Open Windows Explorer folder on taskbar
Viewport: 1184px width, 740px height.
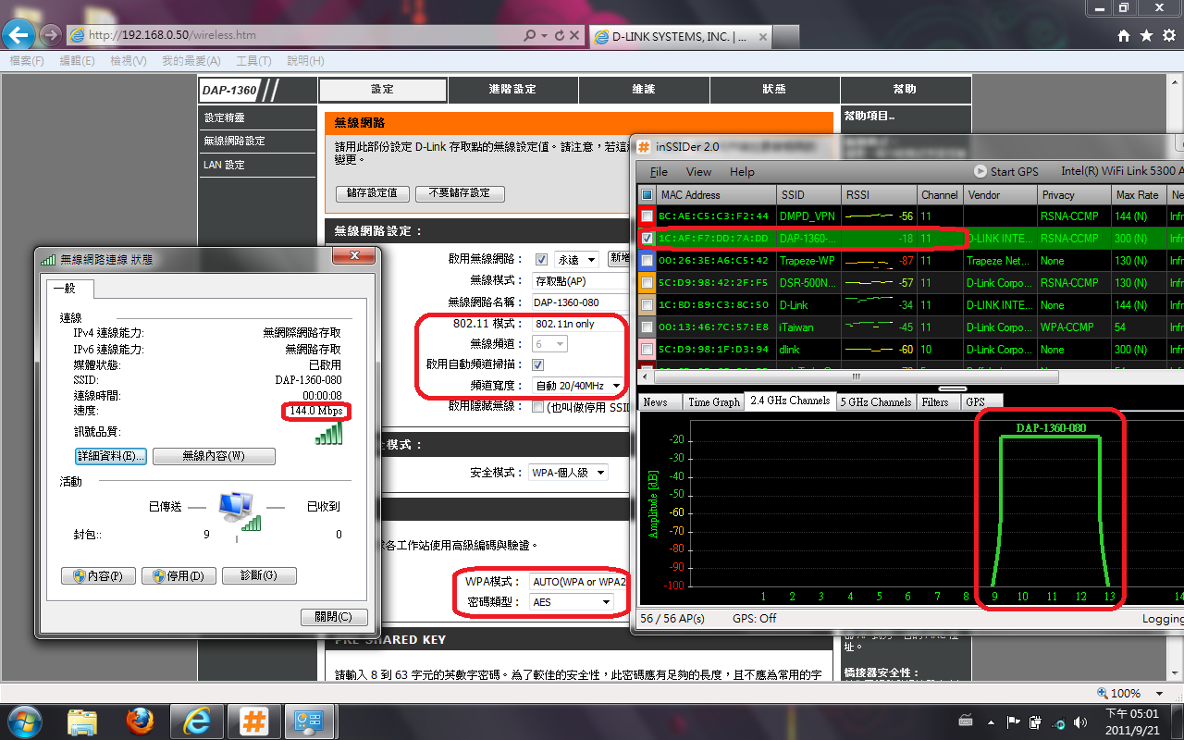[x=82, y=721]
